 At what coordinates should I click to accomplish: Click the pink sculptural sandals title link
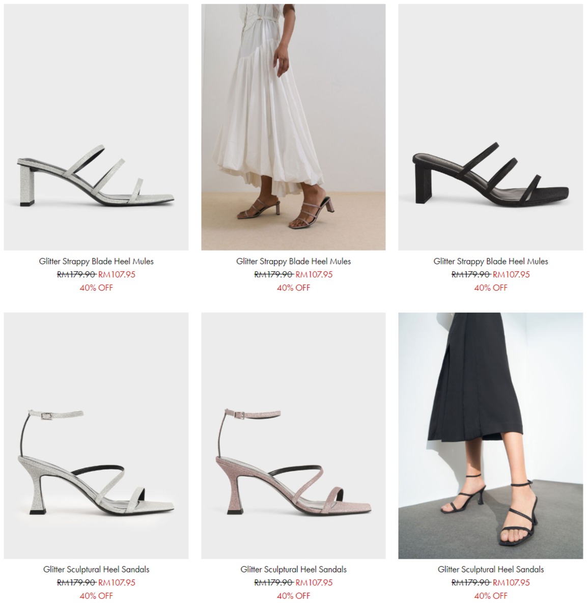293,569
